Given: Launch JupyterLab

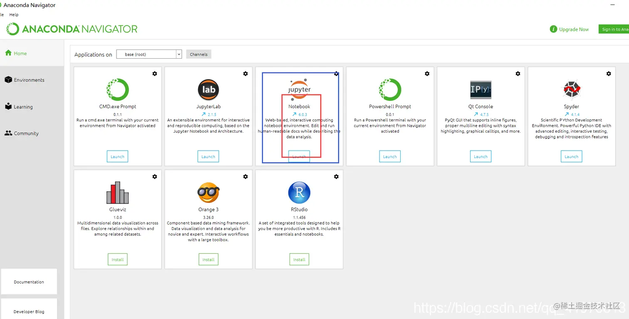Looking at the screenshot, I should pos(208,156).
